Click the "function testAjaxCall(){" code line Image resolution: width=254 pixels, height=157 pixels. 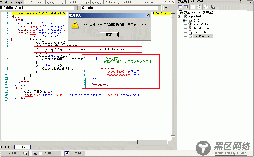pos(41,36)
